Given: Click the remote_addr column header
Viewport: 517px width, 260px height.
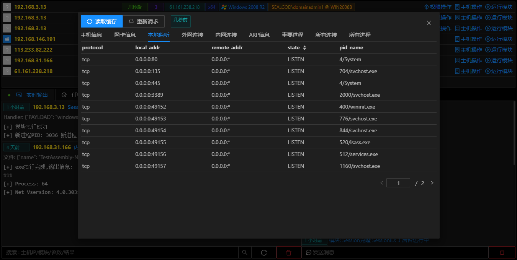Looking at the screenshot, I should (x=227, y=47).
